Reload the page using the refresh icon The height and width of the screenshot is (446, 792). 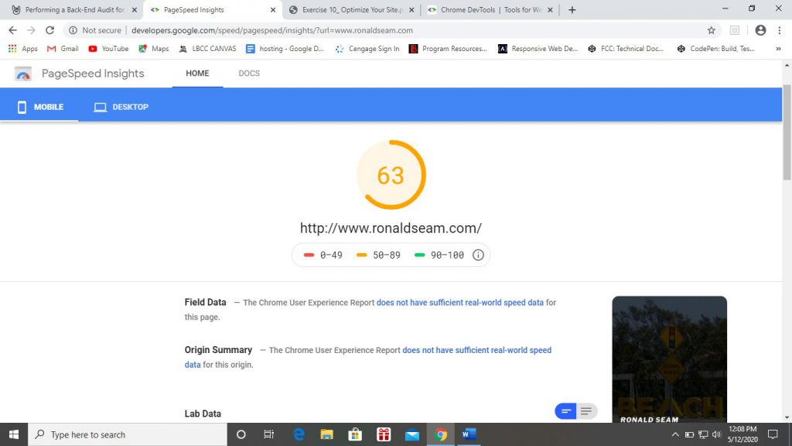click(x=50, y=30)
